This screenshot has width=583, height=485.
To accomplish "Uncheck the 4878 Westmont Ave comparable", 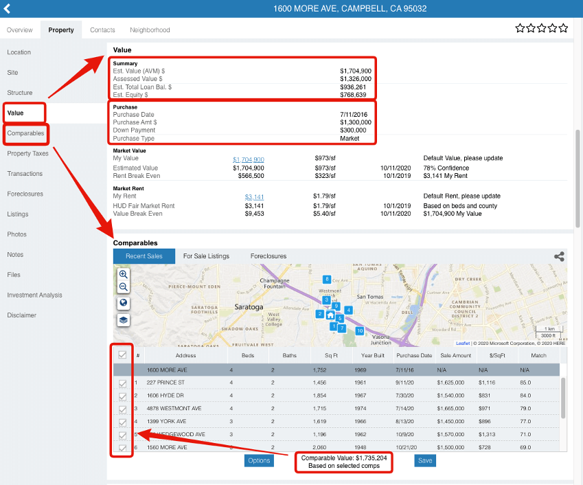I will (x=123, y=409).
